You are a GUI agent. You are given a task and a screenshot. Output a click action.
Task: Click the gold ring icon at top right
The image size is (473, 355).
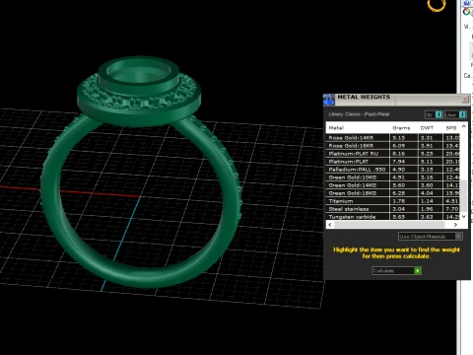pos(437,5)
